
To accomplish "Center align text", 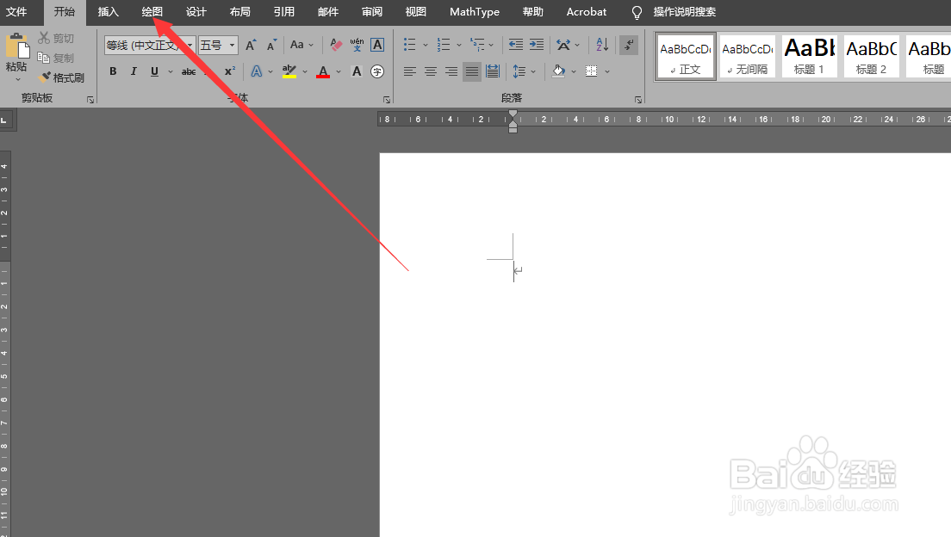I will tap(431, 71).
